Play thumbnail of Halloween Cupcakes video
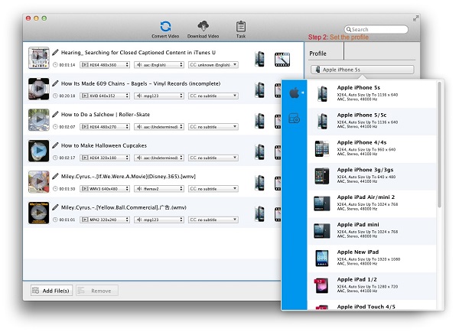Image resolution: width=459 pixels, height=332 pixels. pos(39,151)
